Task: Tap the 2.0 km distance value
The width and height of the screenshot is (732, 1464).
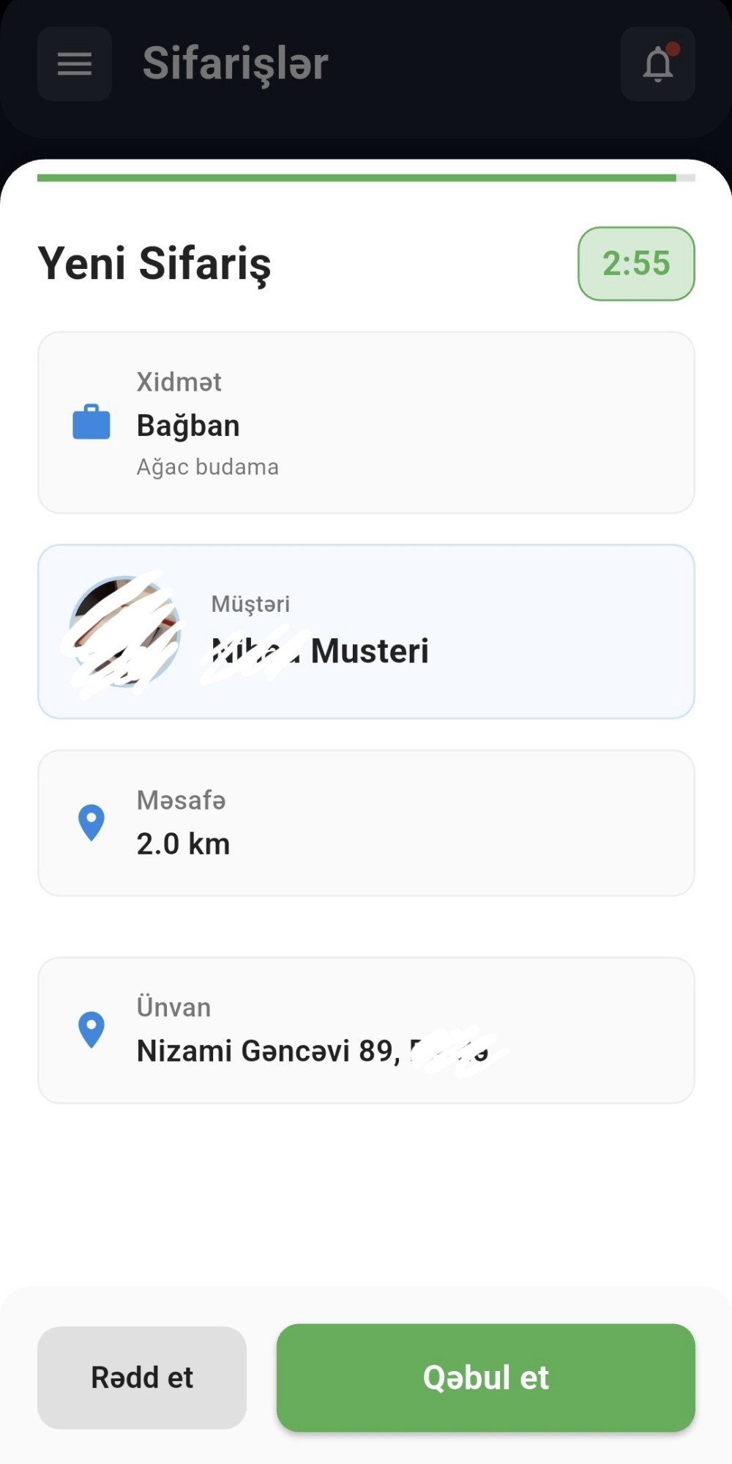Action: coord(183,844)
